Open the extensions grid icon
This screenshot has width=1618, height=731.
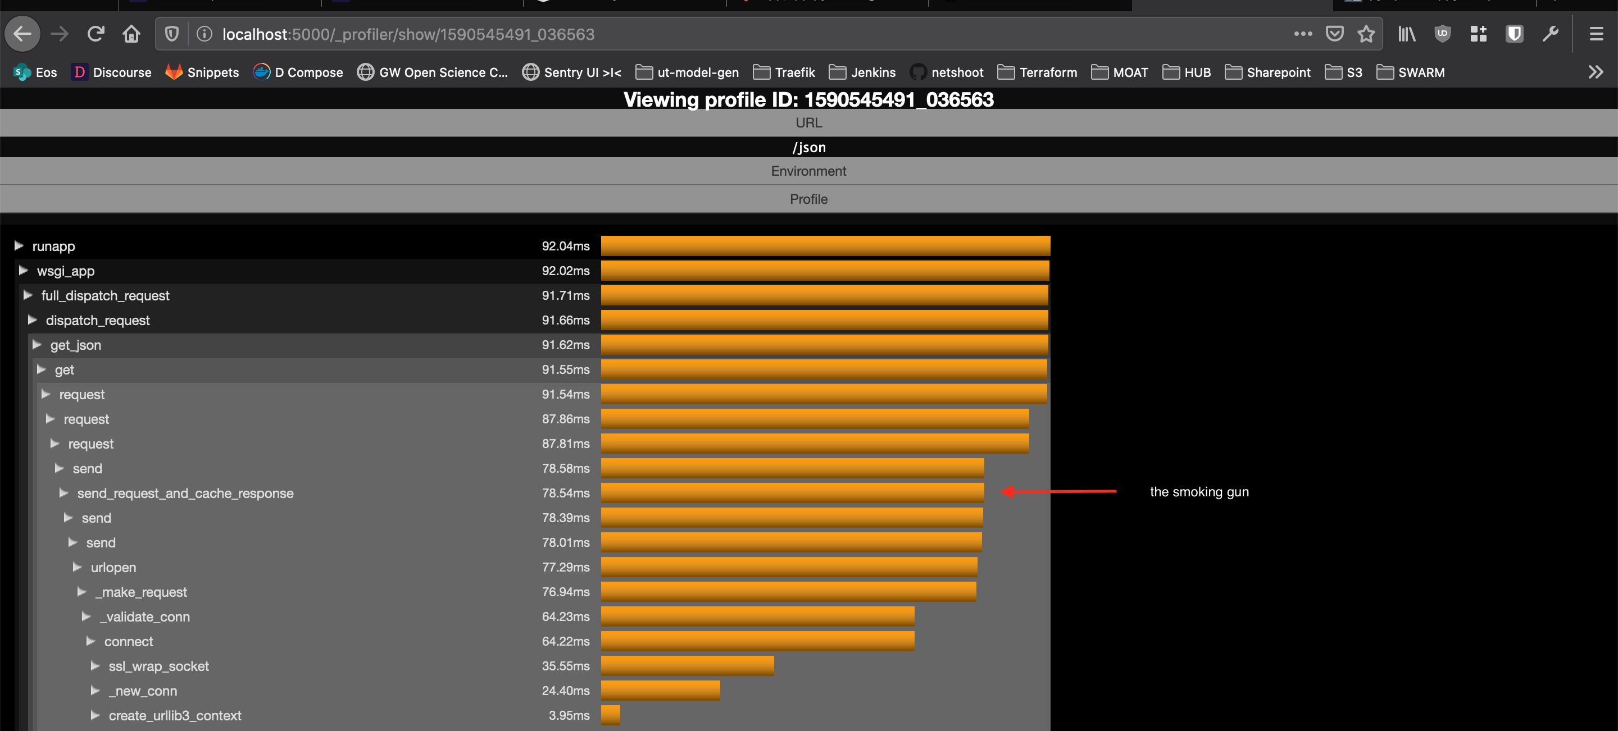[1479, 34]
